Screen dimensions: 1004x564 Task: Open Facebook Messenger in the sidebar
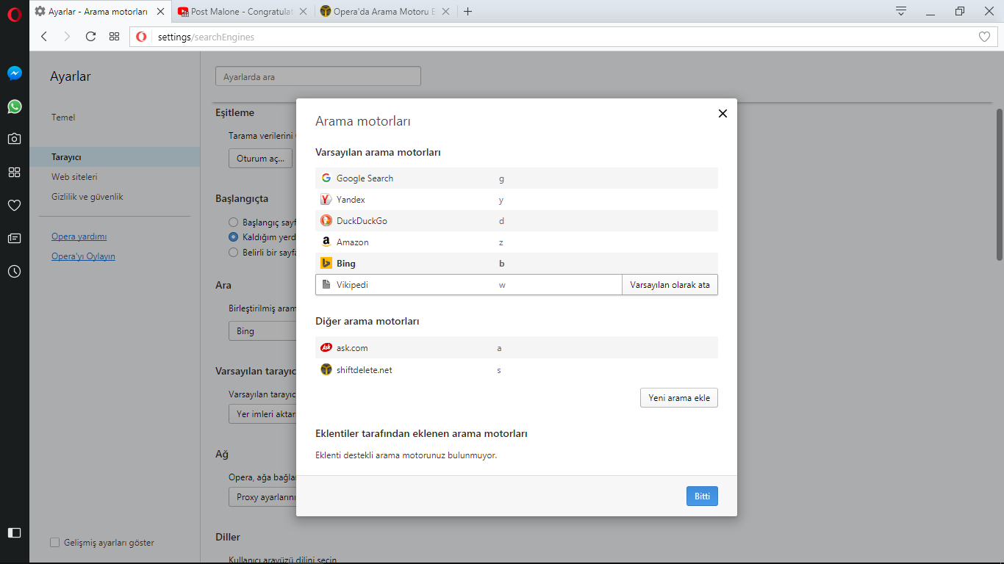pos(15,73)
